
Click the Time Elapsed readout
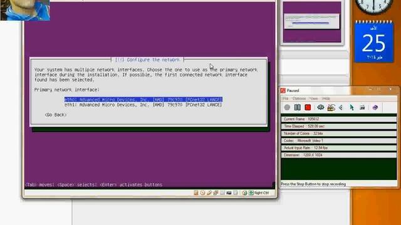click(x=339, y=126)
